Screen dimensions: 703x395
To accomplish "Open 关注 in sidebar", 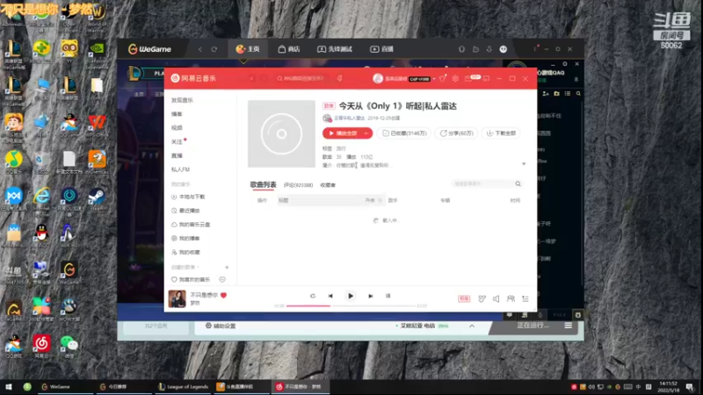I will tap(177, 141).
